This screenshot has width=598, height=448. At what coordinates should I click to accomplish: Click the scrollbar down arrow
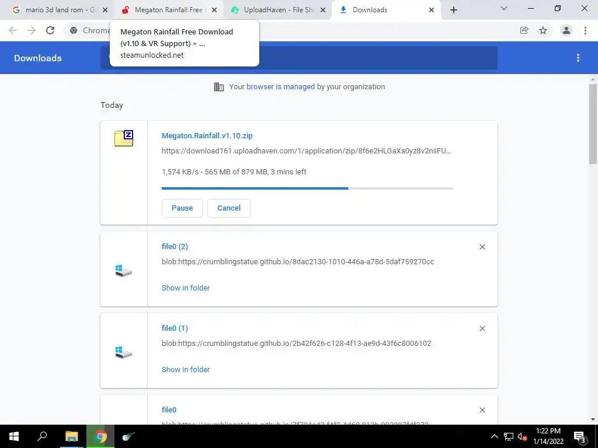[x=593, y=419]
